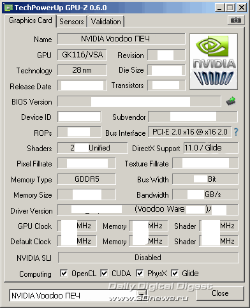Click the Bandwidth 'GB/s' field
This screenshot has width=250, height=308.
point(205,194)
